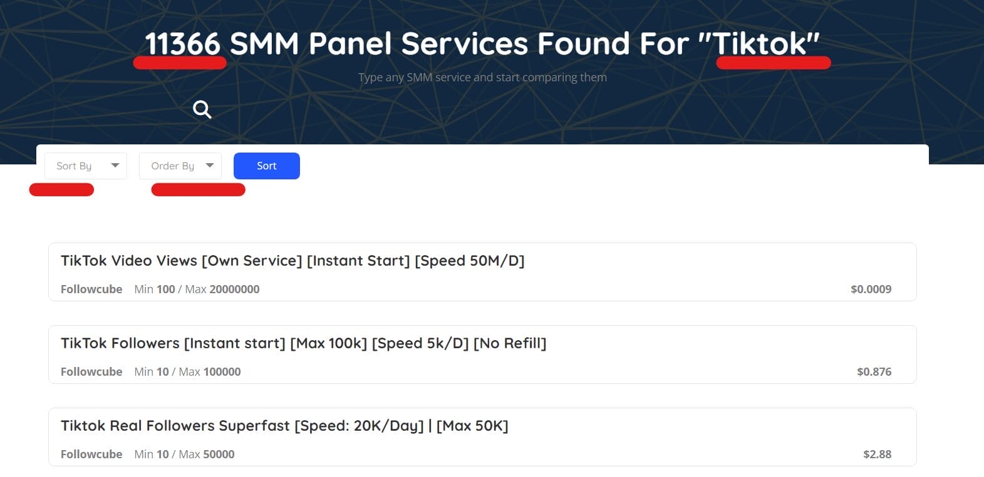Open Tiktok Real Followers Superfast listing
The image size is (984, 477).
click(x=284, y=426)
